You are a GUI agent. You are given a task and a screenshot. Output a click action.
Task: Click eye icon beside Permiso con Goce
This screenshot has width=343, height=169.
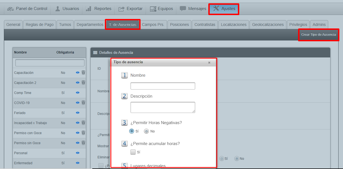coord(78,133)
